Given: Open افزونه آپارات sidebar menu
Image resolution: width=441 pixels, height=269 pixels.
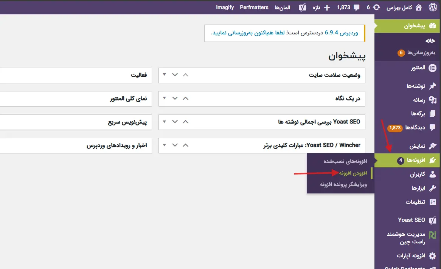Looking at the screenshot, I should 408,256.
